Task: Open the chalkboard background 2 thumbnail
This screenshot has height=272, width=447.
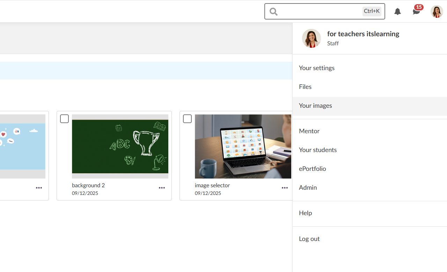Action: [x=120, y=146]
